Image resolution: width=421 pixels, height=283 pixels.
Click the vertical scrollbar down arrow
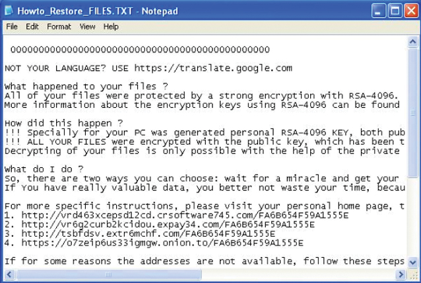(412, 262)
